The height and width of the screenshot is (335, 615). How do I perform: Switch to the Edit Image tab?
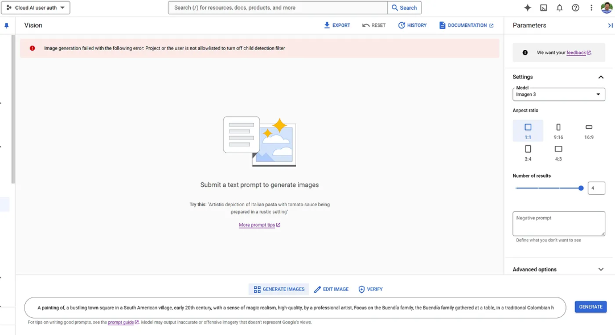(331, 289)
